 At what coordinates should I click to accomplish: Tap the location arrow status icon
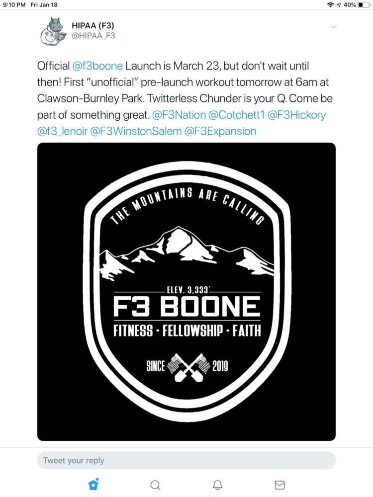pyautogui.click(x=339, y=5)
